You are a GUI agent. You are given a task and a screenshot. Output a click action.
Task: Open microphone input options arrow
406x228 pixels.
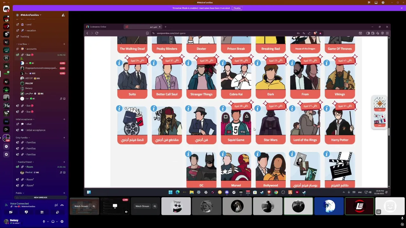(x=48, y=222)
